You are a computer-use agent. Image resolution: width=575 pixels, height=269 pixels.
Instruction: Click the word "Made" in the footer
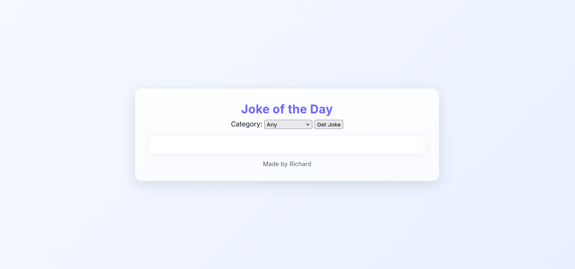(x=271, y=164)
